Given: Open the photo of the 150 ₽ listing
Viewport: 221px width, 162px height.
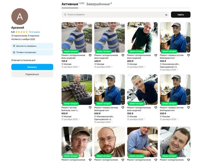Looking at the screenshot, I should 77,37.
